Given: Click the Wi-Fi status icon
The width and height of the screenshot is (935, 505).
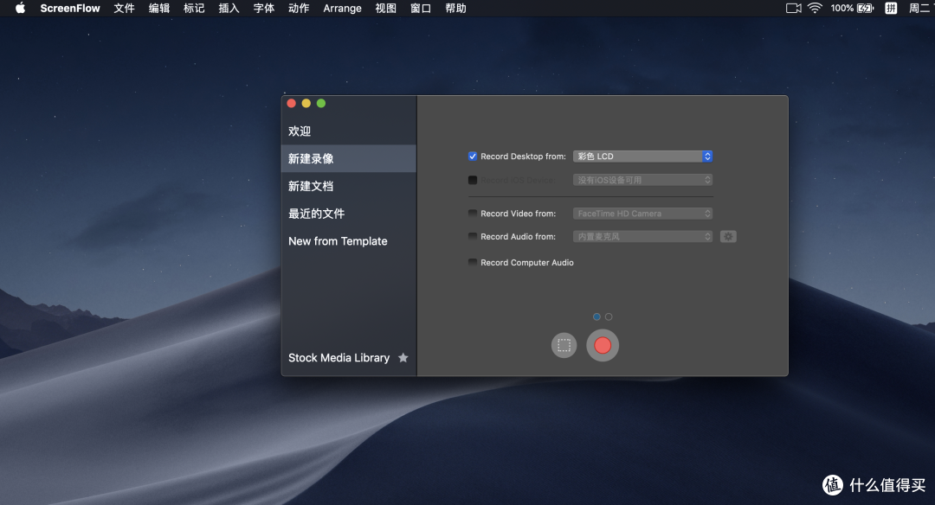Looking at the screenshot, I should 815,9.
